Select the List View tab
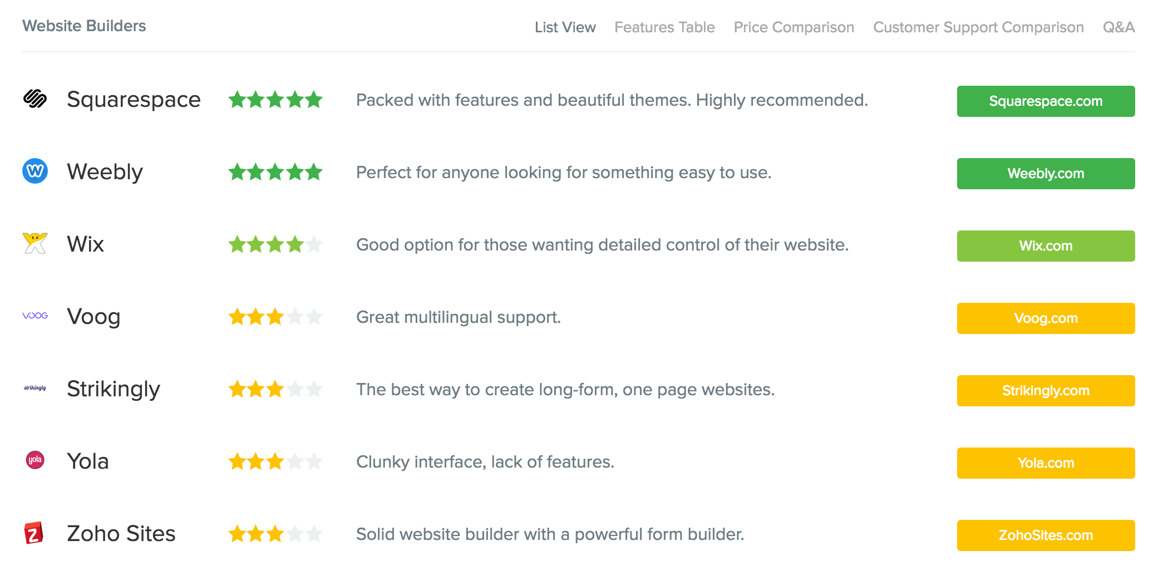The width and height of the screenshot is (1163, 570). coord(565,27)
